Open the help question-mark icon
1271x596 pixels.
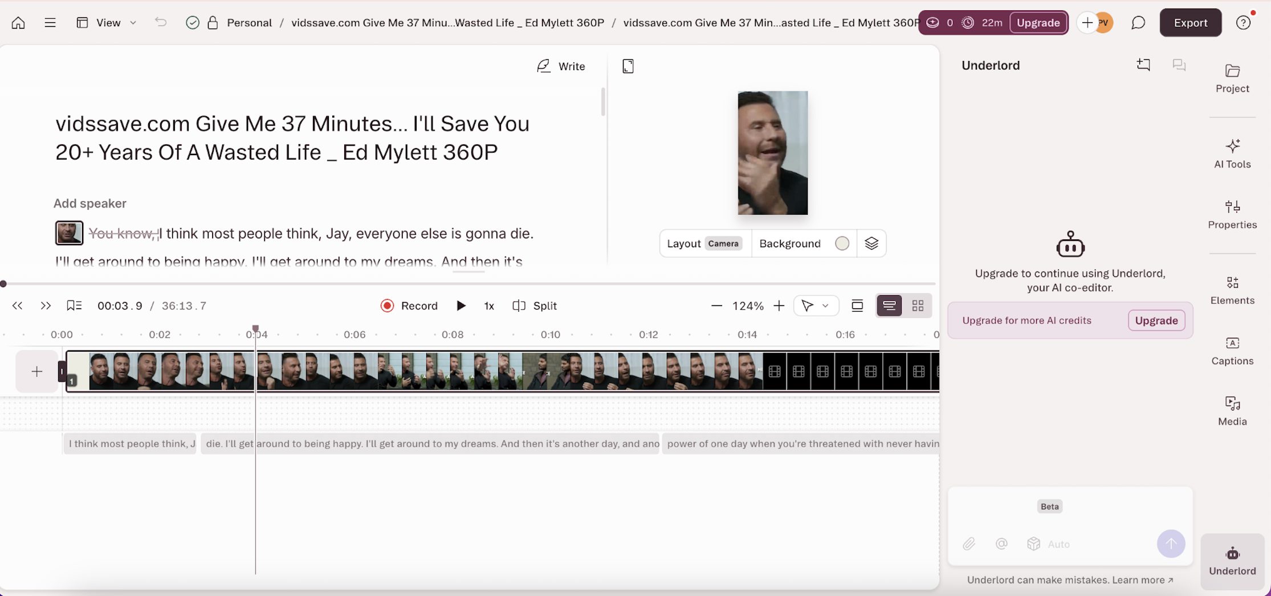tap(1243, 23)
